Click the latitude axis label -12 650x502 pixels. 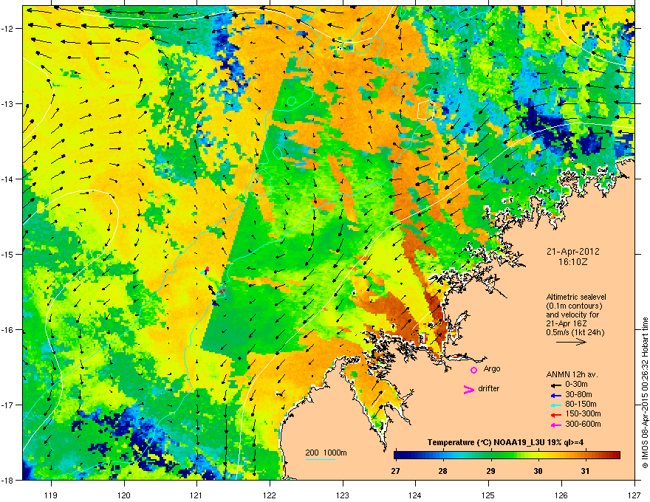click(7, 28)
